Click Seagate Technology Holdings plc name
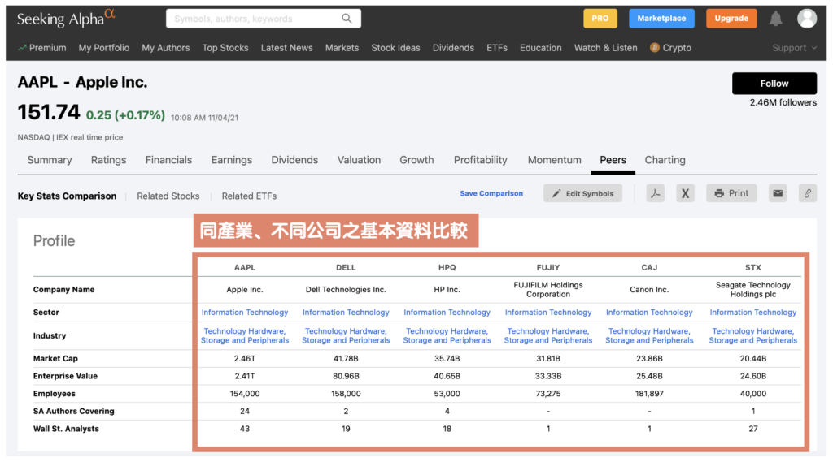The image size is (833, 462). pyautogui.click(x=752, y=290)
